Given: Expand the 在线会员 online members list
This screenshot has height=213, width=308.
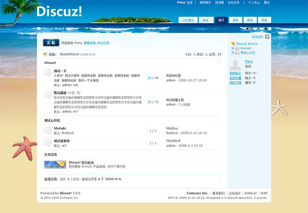Looking at the screenshot, I should point(219,179).
